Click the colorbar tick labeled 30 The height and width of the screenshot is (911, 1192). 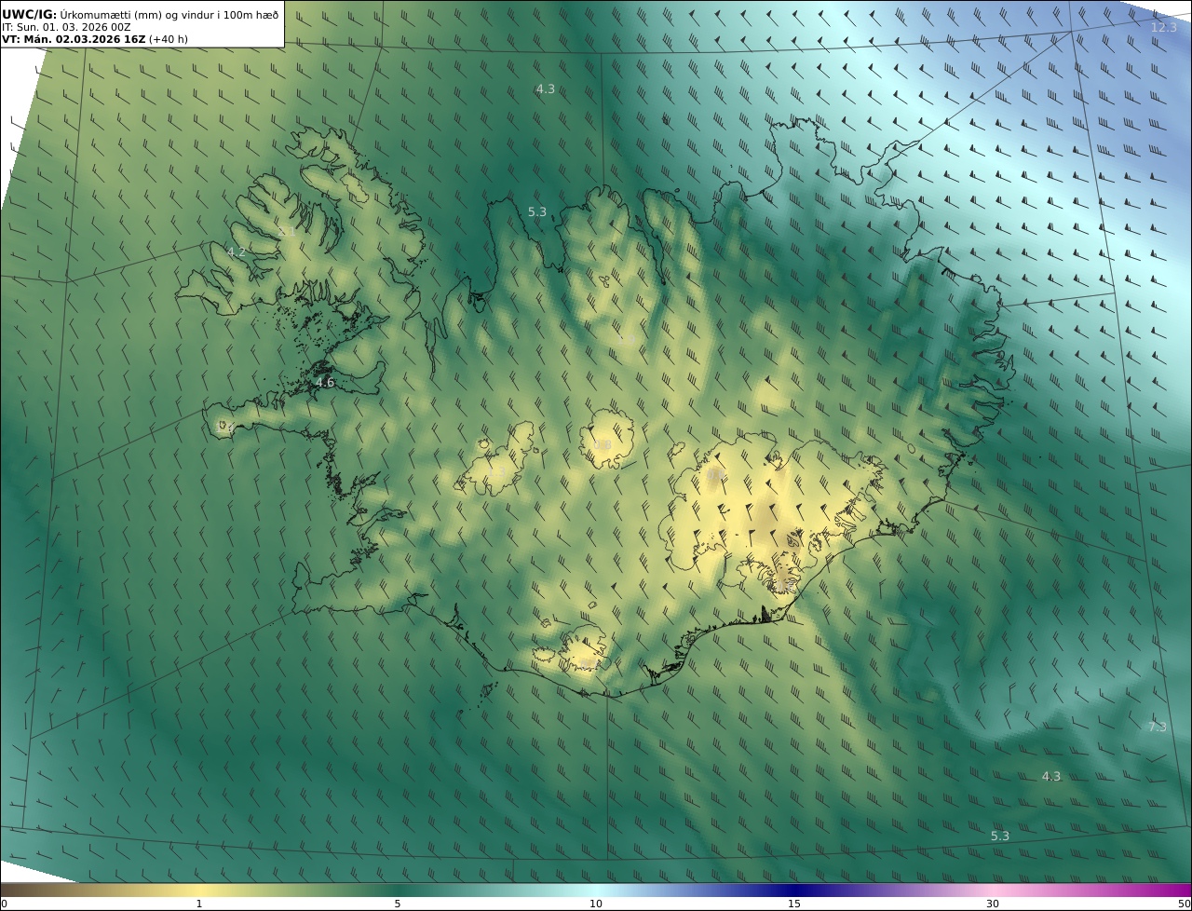(x=993, y=904)
